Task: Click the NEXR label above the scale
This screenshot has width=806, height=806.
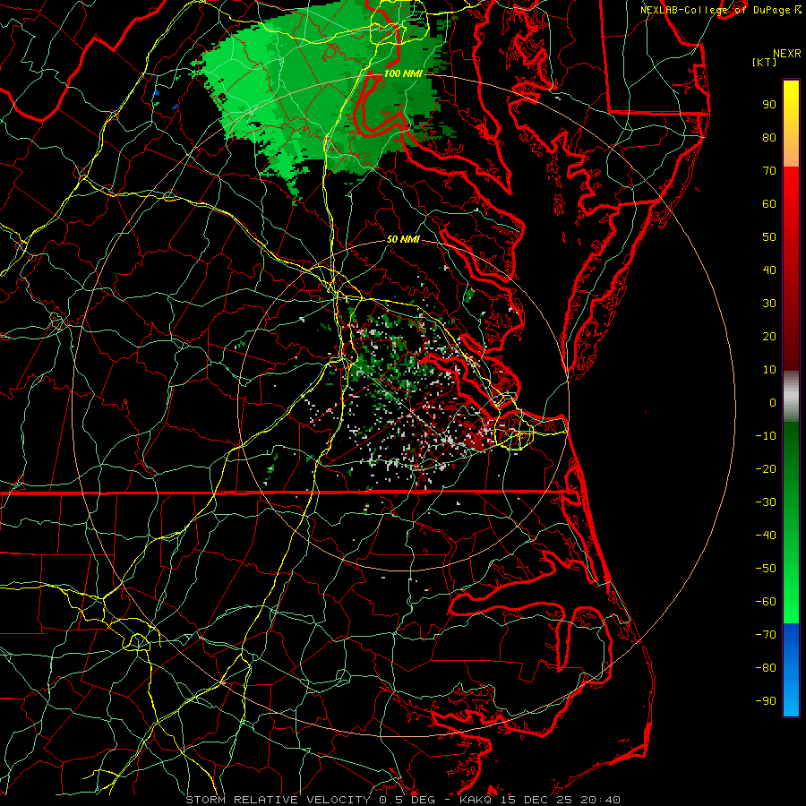Action: (x=787, y=54)
